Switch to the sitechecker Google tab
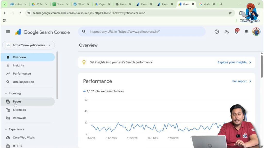This screenshot has width=264, height=148. (207, 4)
